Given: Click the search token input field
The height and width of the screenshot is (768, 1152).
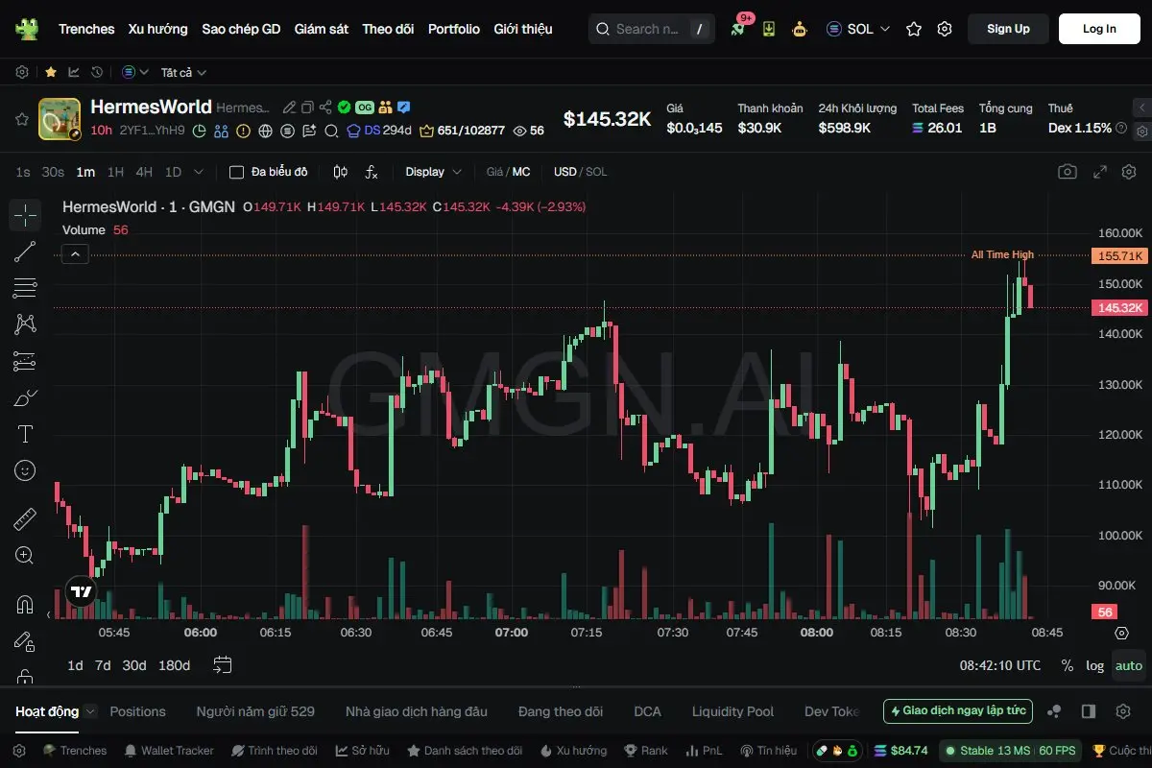Looking at the screenshot, I should click(651, 29).
